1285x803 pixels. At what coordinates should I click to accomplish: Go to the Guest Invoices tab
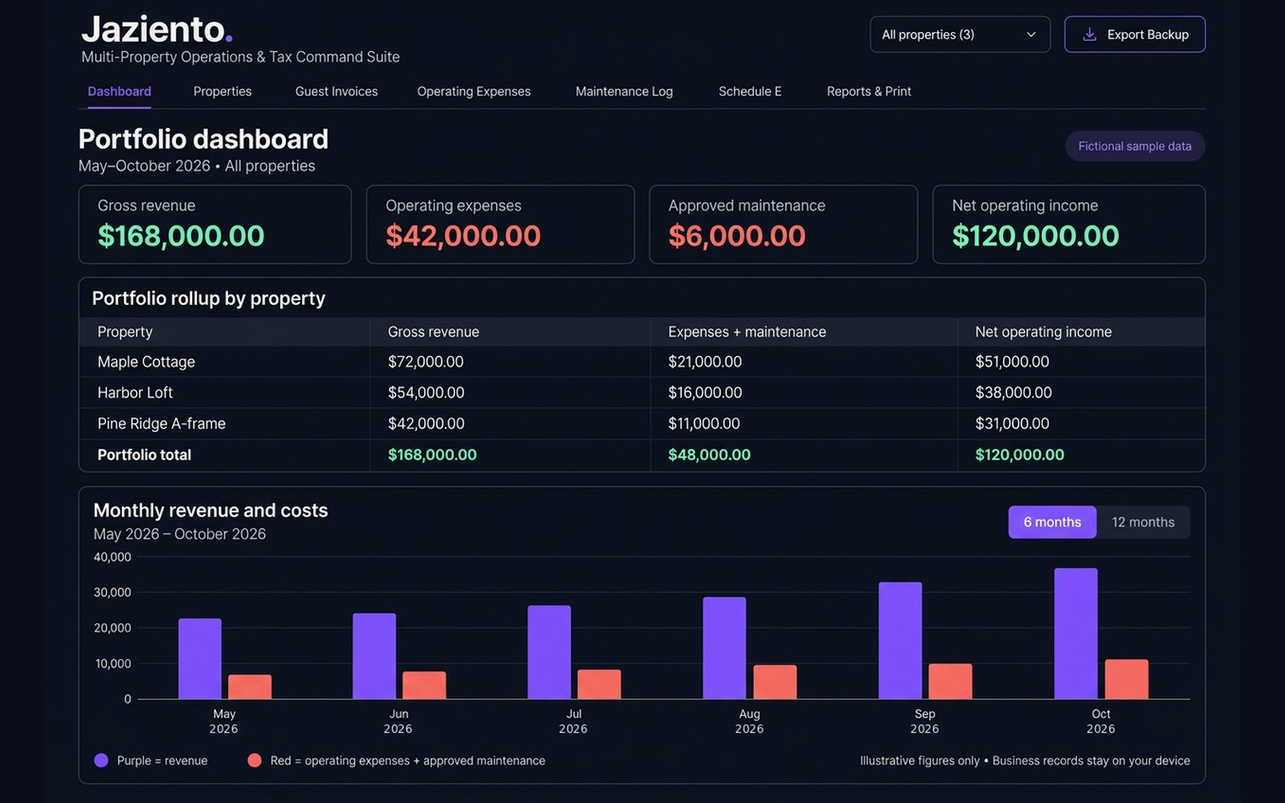[x=337, y=92]
